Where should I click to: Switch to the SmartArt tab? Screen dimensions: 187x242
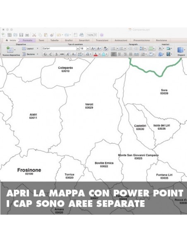(84, 40)
